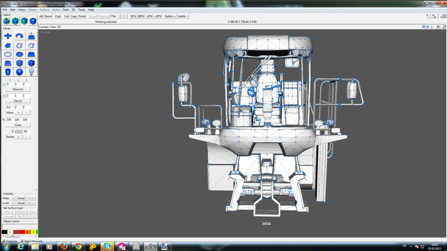
Task: Click the None deselect button
Action: pyautogui.click(x=48, y=16)
